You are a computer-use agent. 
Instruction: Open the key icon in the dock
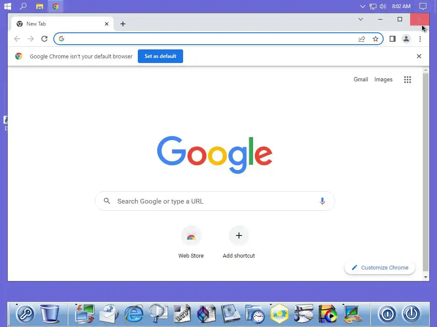click(x=25, y=314)
